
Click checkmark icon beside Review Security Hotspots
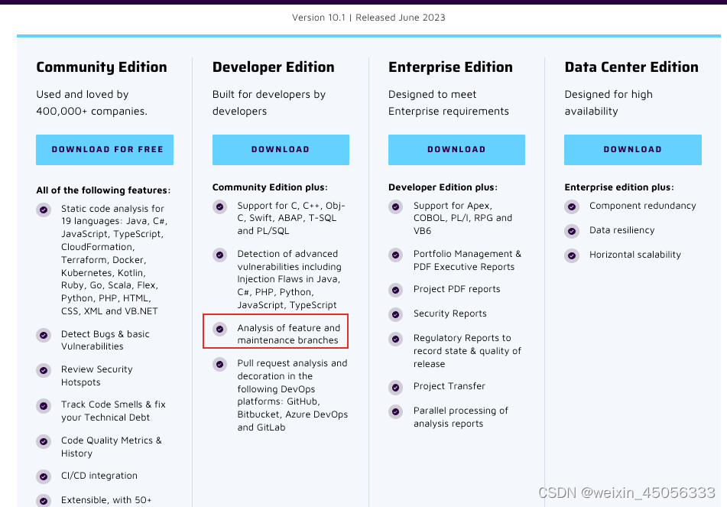(x=44, y=370)
